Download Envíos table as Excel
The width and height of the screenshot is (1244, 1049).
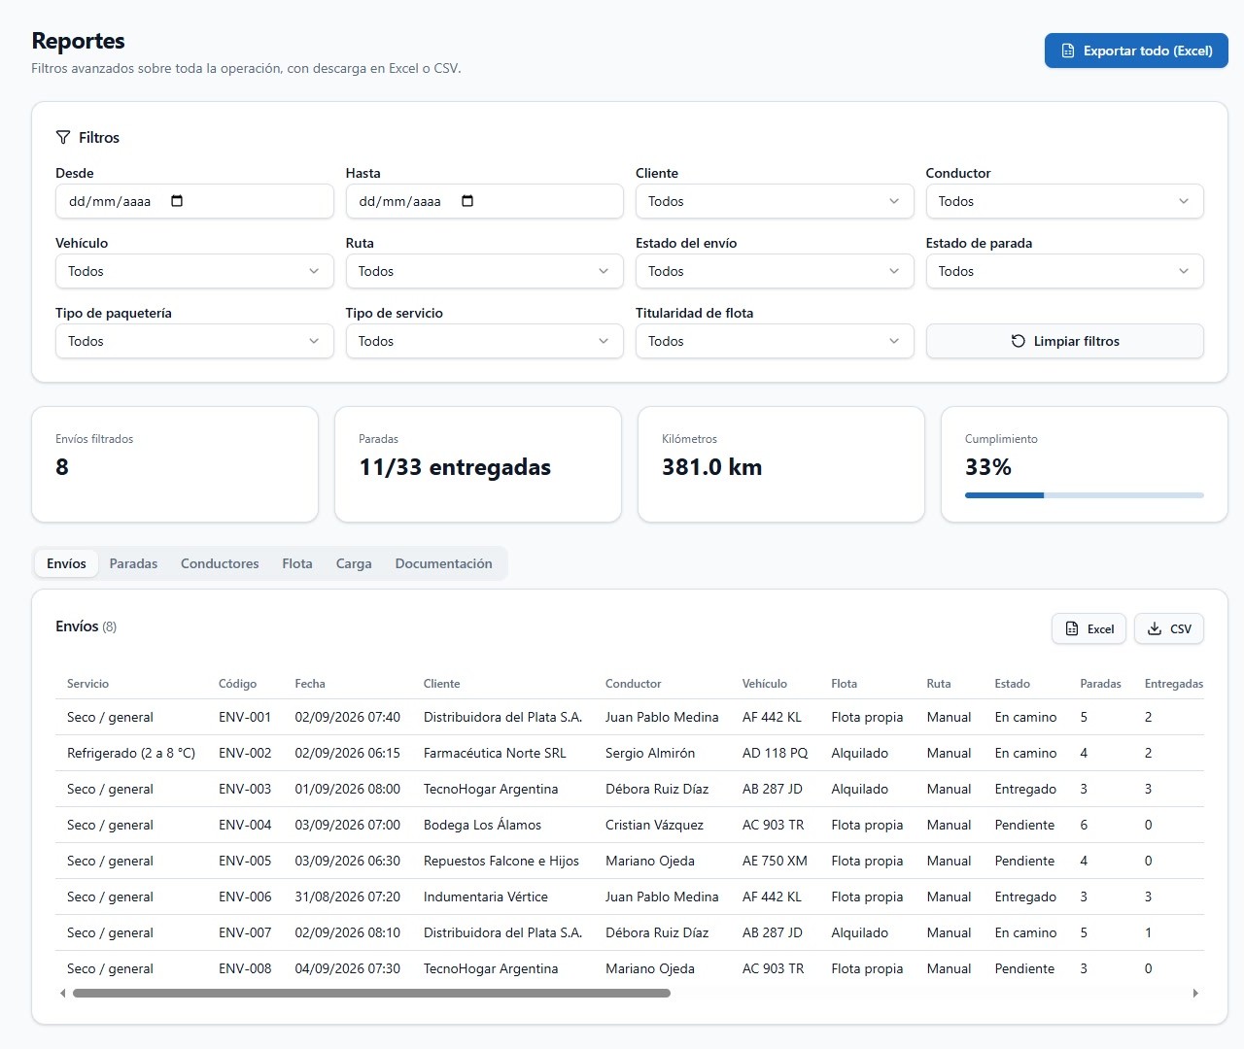(x=1088, y=628)
